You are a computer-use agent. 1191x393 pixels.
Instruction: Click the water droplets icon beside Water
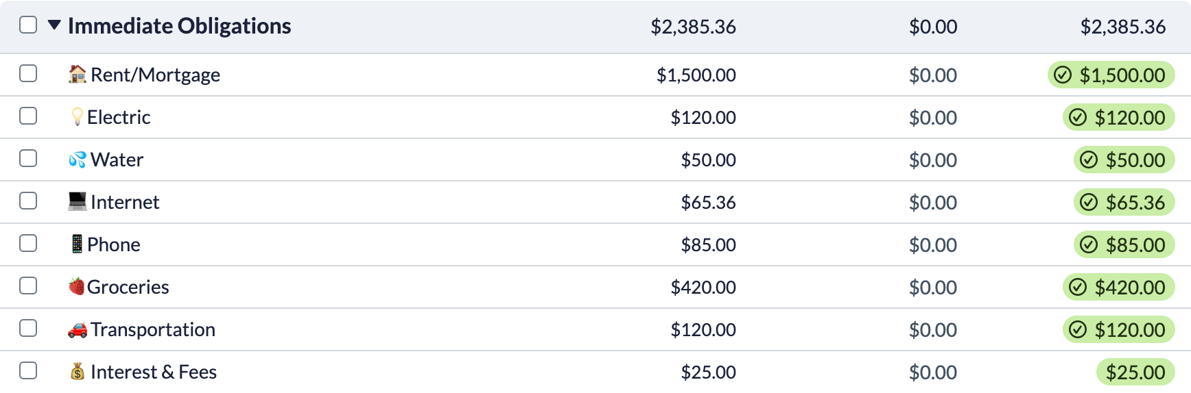coord(78,159)
